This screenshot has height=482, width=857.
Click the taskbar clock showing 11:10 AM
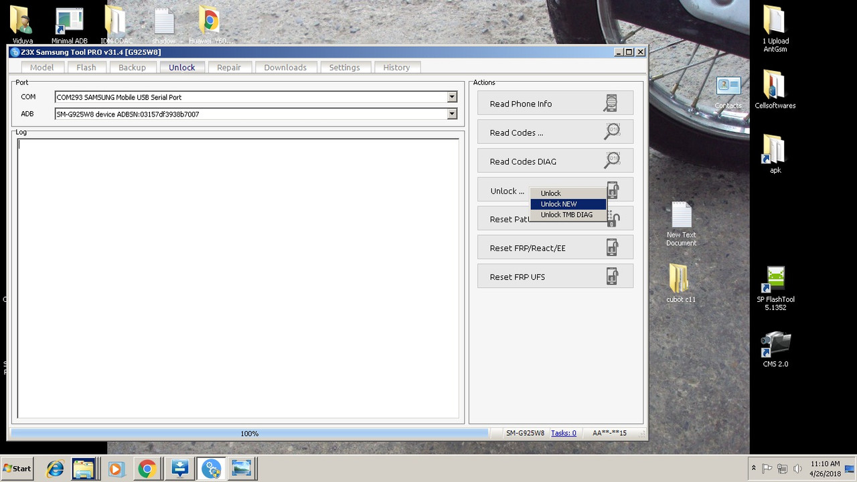pyautogui.click(x=825, y=469)
